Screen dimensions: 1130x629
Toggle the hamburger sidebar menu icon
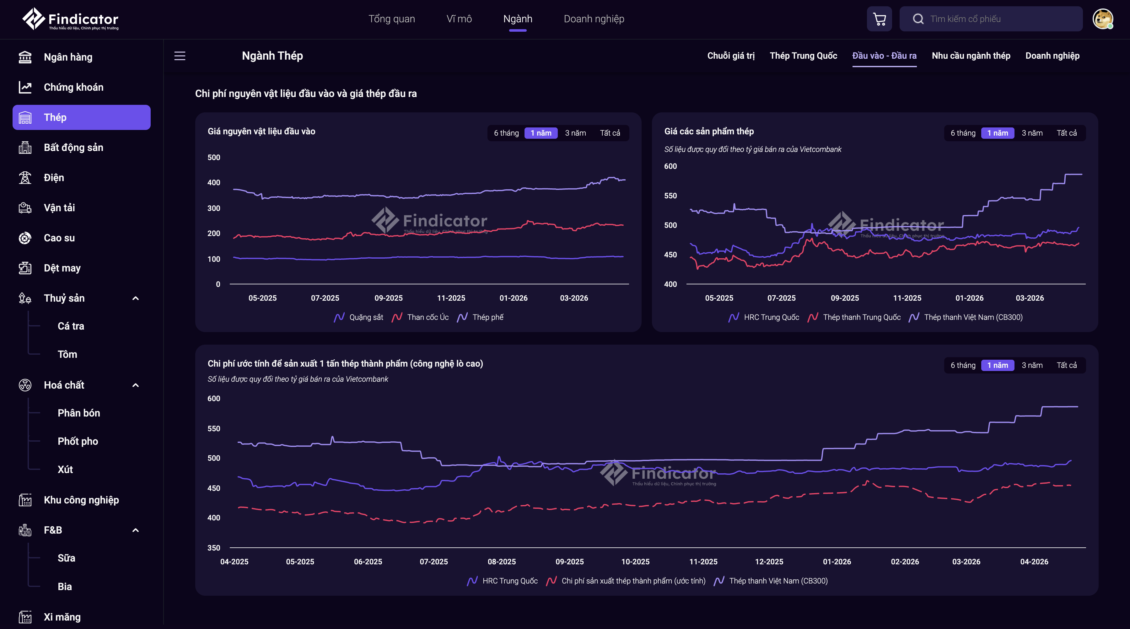point(180,56)
